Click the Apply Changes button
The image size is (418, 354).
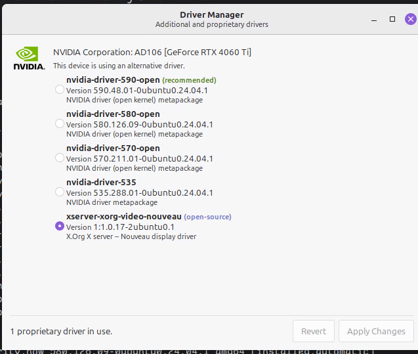tap(376, 331)
